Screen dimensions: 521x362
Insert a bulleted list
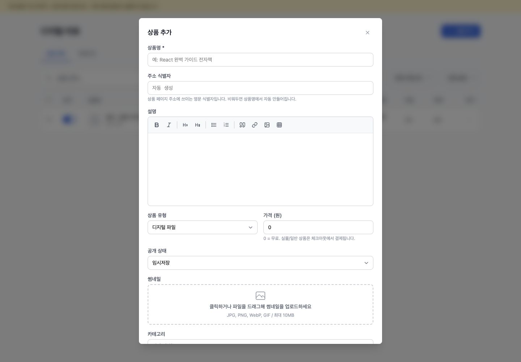(214, 125)
